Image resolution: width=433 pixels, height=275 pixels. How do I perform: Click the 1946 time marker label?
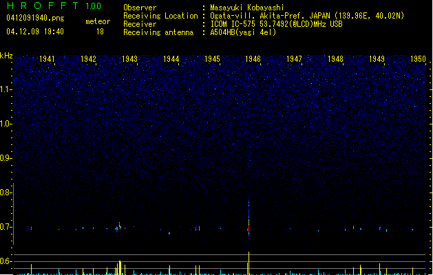(253, 59)
